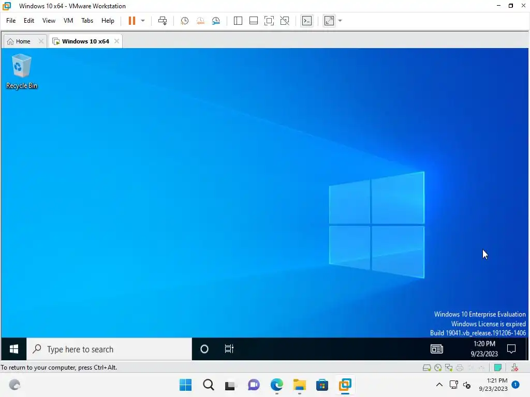Select the Recycle Bin desktop icon

tap(22, 71)
